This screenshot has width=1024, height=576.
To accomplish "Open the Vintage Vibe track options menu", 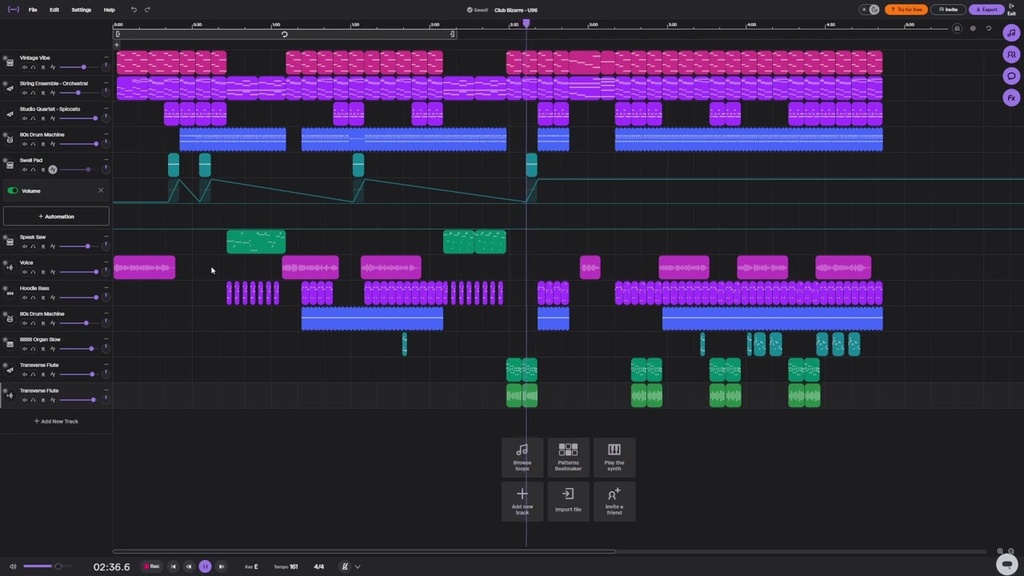I will point(106,58).
